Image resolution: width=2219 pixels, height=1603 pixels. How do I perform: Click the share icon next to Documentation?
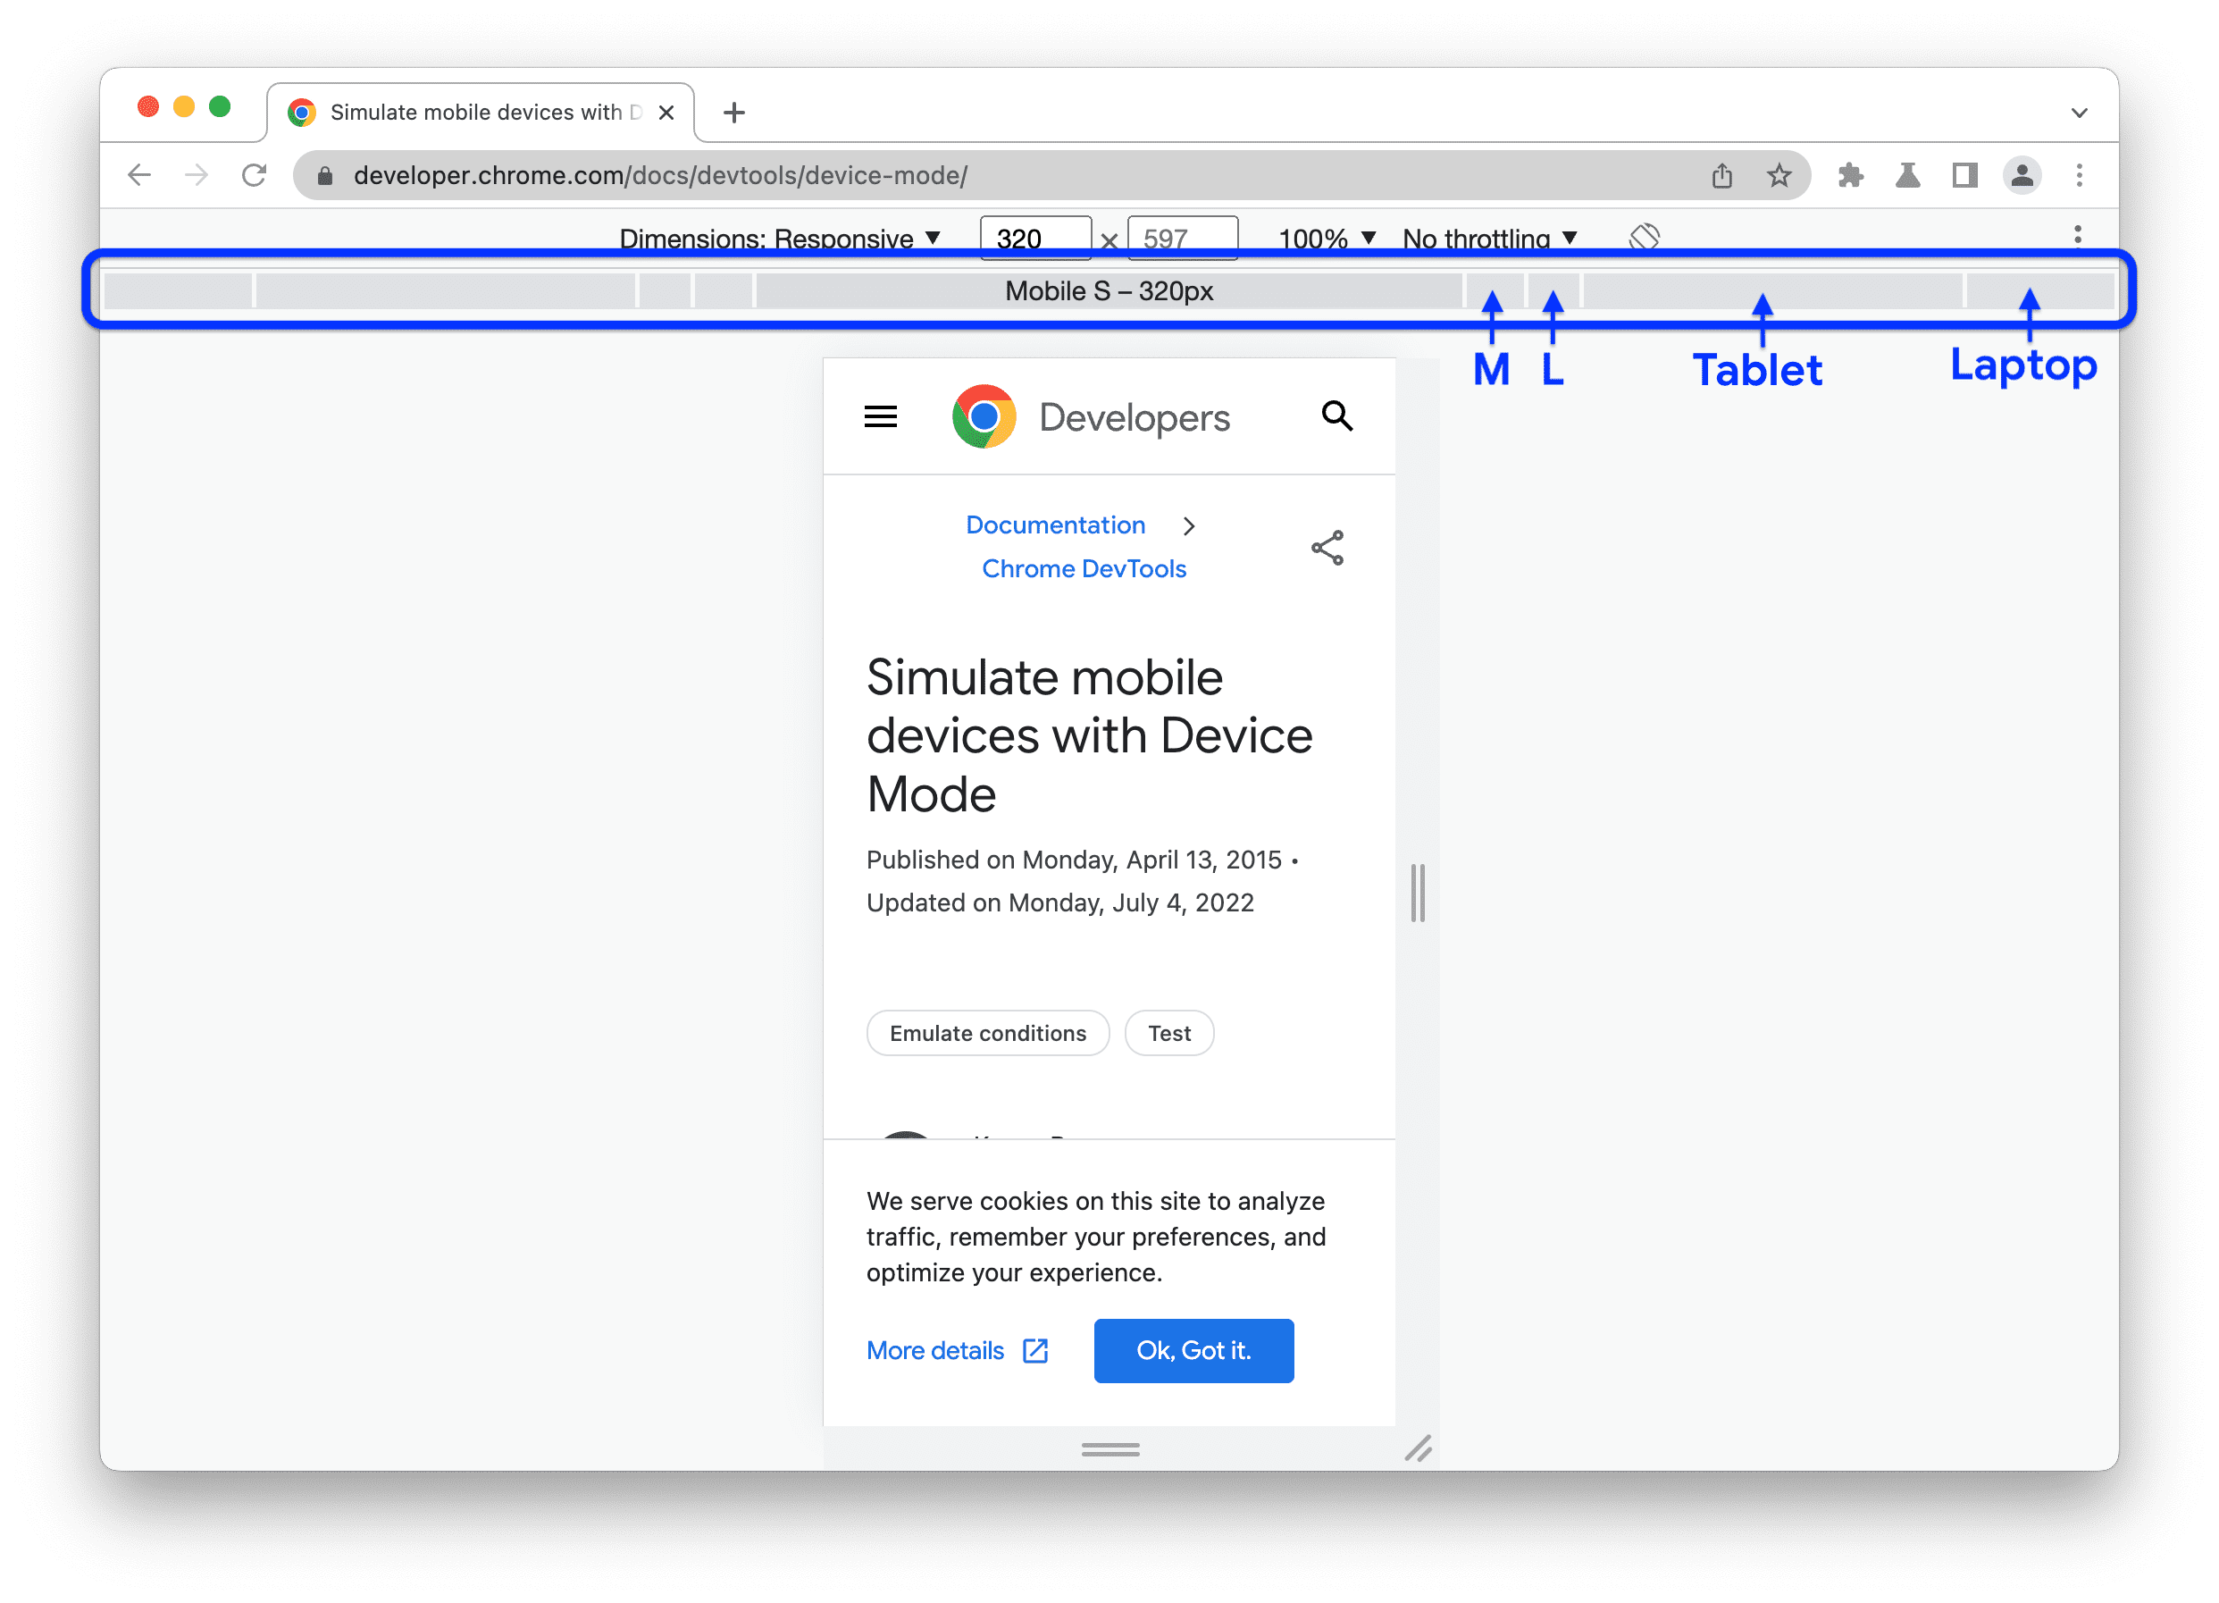(1328, 548)
